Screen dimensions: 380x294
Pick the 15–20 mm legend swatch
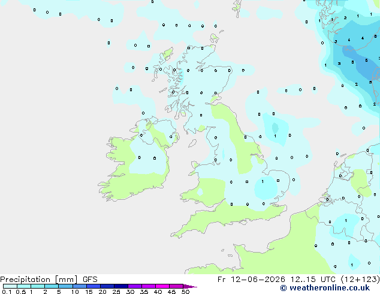point(94,286)
